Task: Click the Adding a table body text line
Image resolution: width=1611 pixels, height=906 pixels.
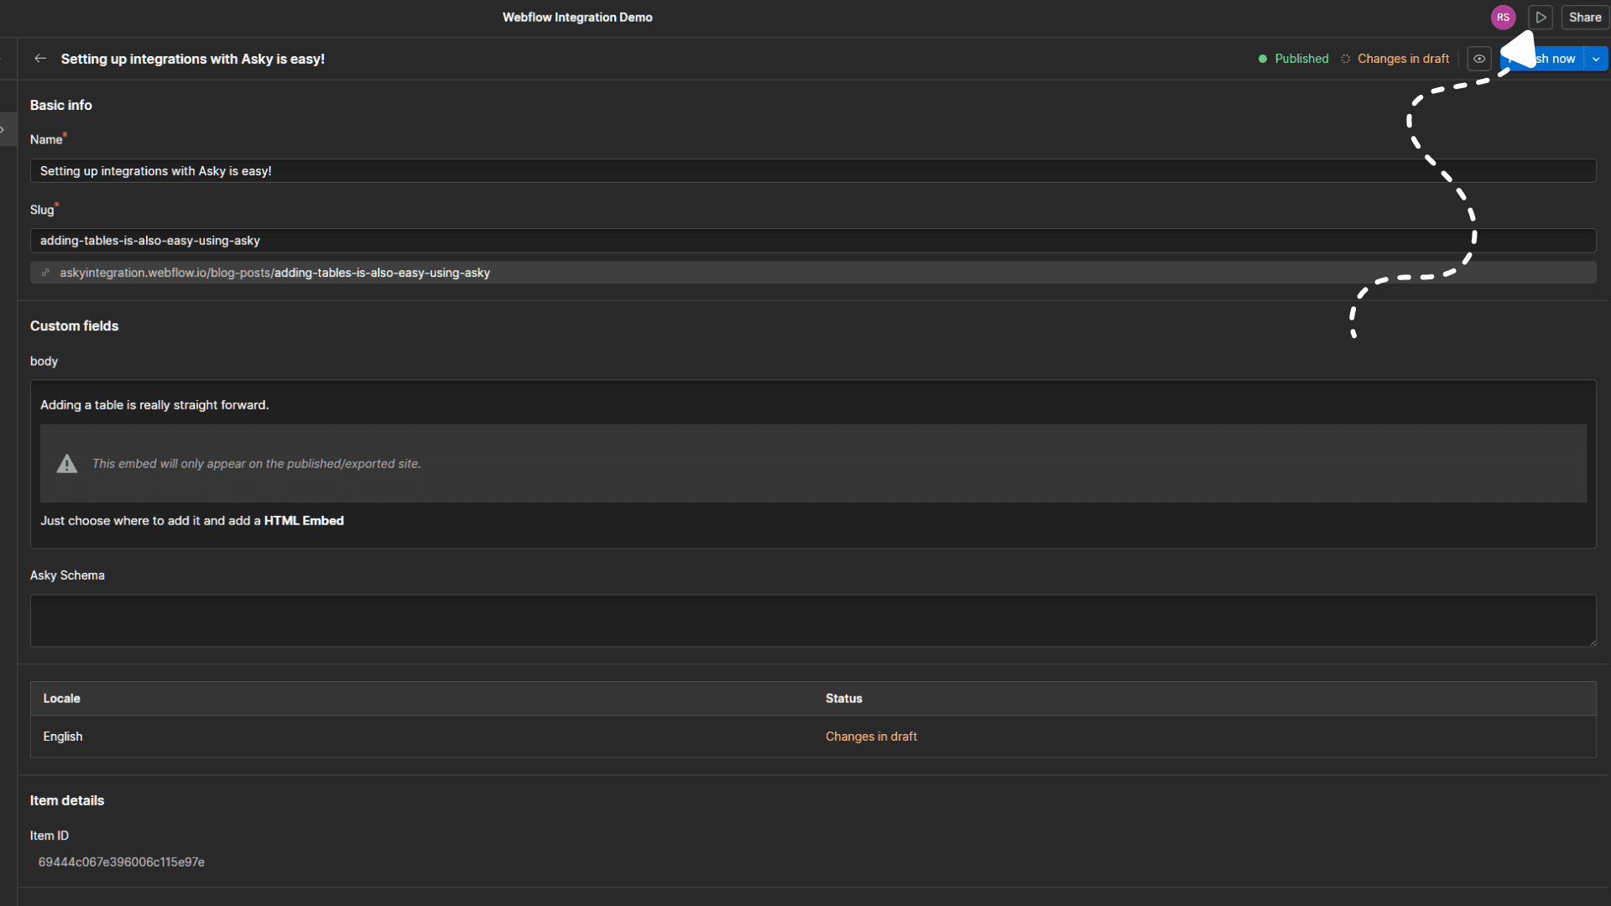Action: [154, 405]
